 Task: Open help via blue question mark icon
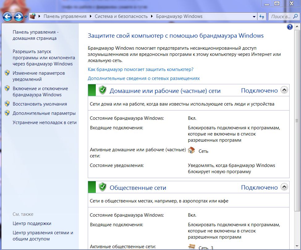click(290, 27)
